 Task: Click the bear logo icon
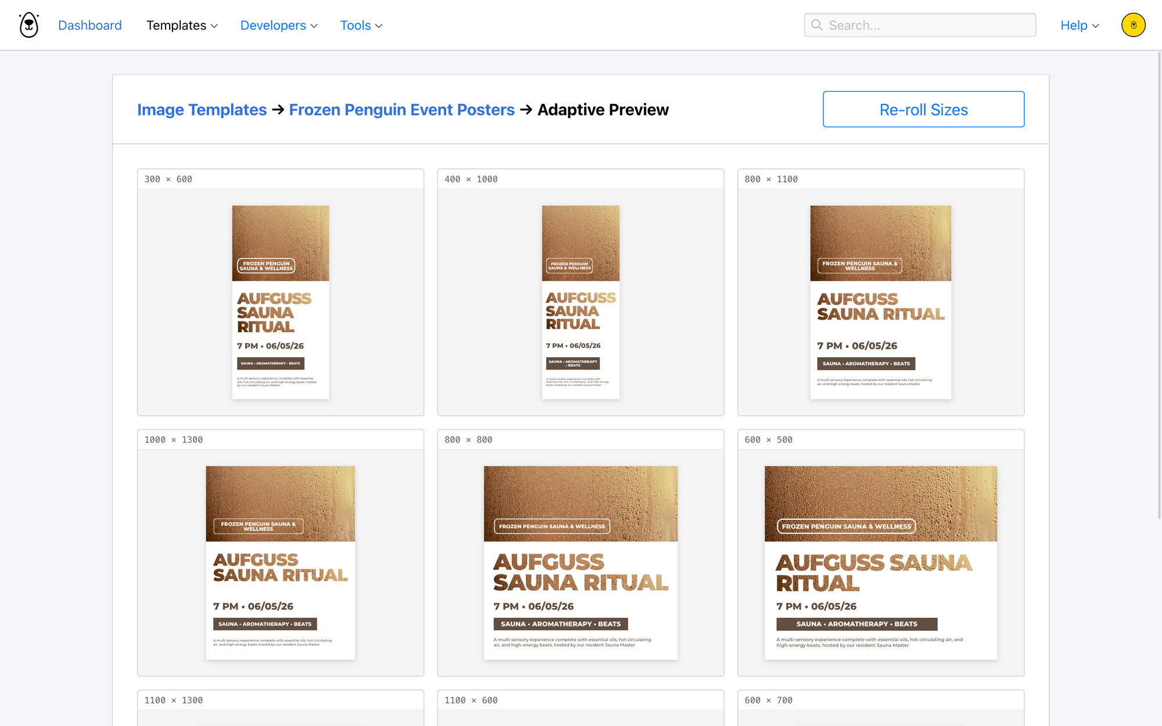(x=29, y=25)
